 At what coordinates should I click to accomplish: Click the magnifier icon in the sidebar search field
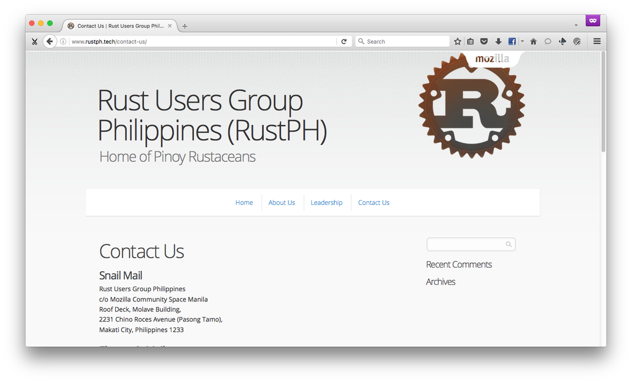pos(508,244)
